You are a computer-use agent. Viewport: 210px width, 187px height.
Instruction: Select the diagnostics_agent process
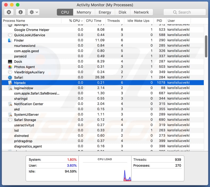click(103, 146)
